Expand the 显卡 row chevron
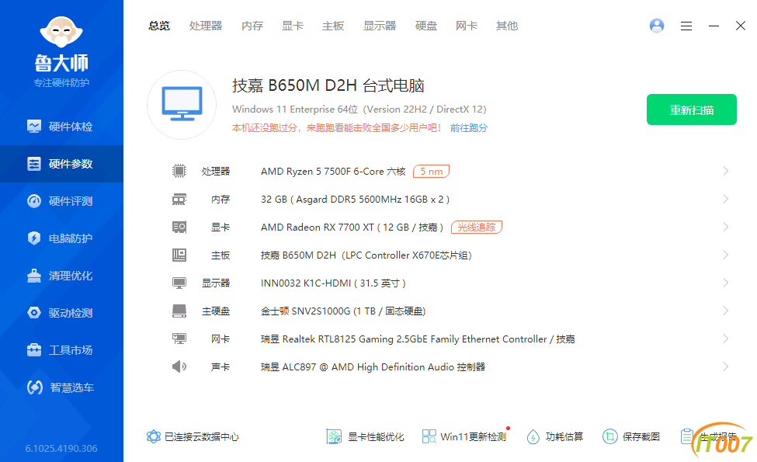The image size is (757, 462). (726, 227)
